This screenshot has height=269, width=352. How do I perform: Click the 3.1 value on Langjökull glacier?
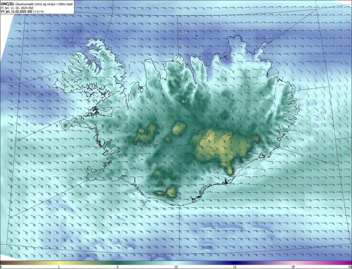click(x=141, y=131)
